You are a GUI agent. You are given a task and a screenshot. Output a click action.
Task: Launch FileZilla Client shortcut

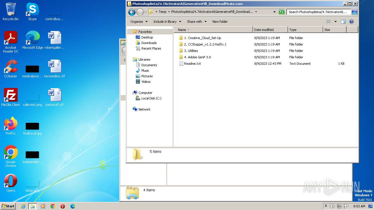[11, 97]
